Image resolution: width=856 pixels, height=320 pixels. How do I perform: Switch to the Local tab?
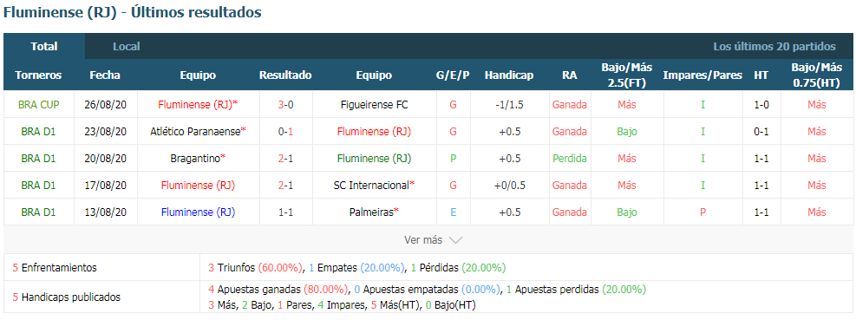[126, 47]
